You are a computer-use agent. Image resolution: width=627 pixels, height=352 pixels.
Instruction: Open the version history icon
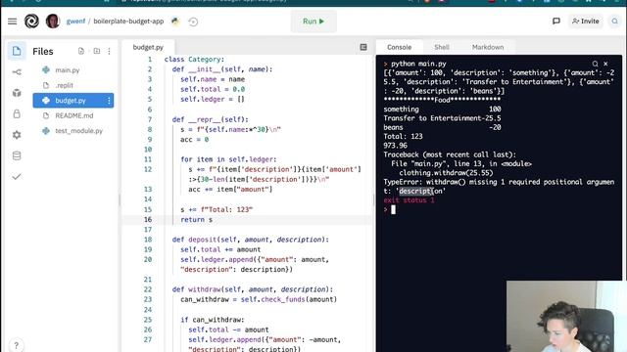click(193, 22)
